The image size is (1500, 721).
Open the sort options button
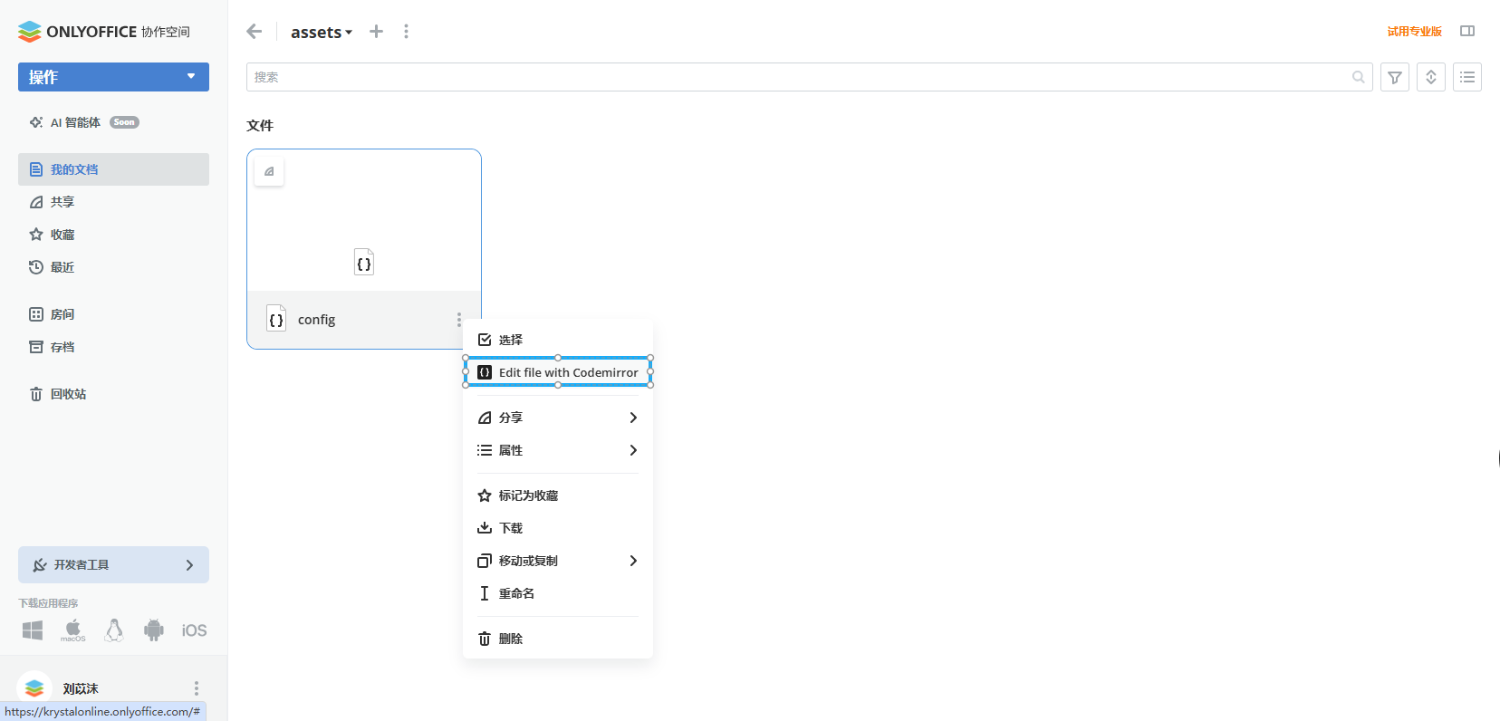point(1431,77)
